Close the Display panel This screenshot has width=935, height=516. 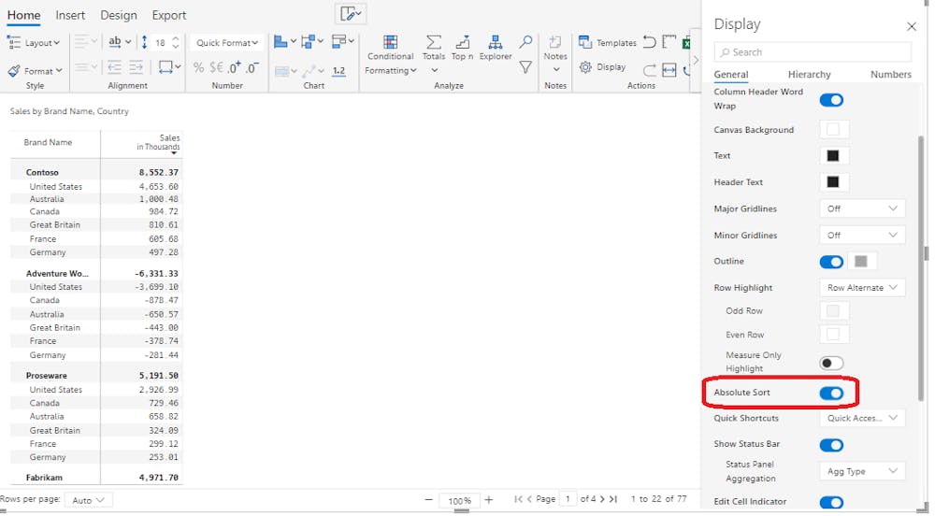coord(911,26)
